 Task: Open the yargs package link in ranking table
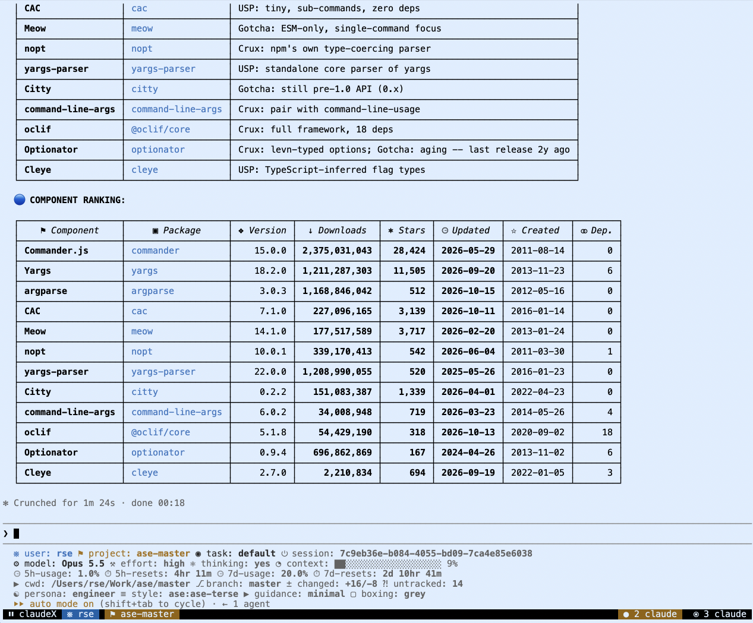point(144,271)
